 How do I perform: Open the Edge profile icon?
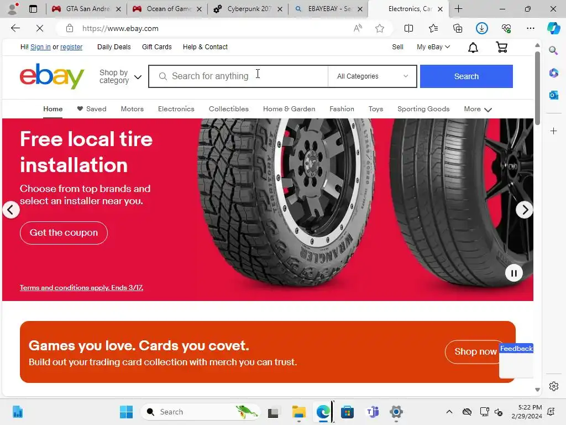tap(13, 9)
